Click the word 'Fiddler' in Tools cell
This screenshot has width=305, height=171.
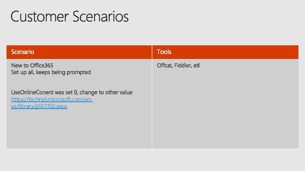[x=183, y=65]
